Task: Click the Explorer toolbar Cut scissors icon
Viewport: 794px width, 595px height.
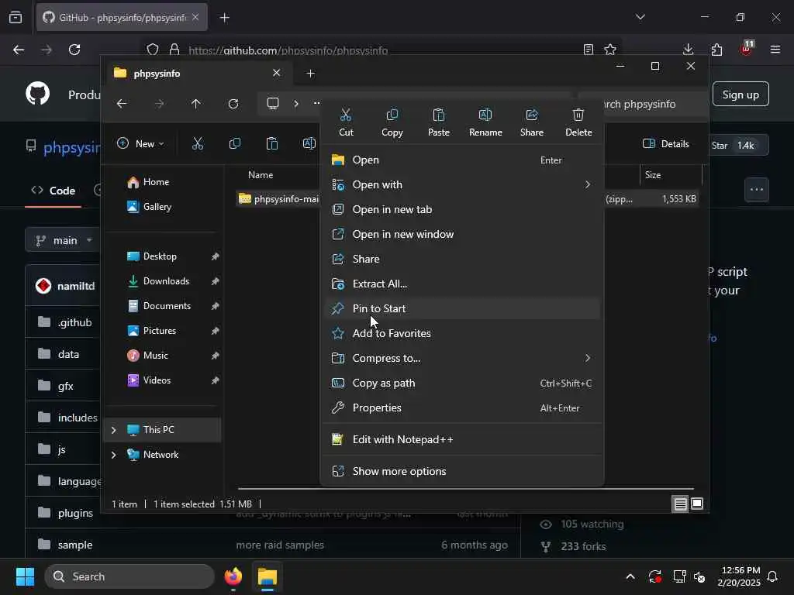Action: 198,144
